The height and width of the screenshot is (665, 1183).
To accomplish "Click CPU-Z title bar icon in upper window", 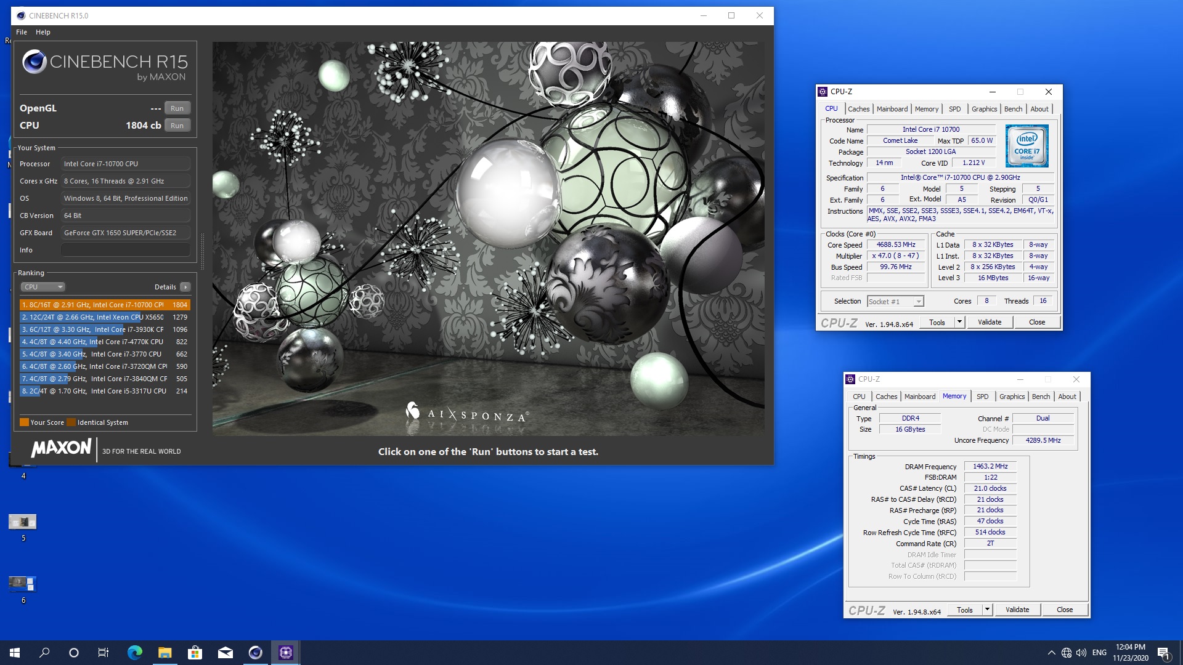I will pyautogui.click(x=823, y=92).
